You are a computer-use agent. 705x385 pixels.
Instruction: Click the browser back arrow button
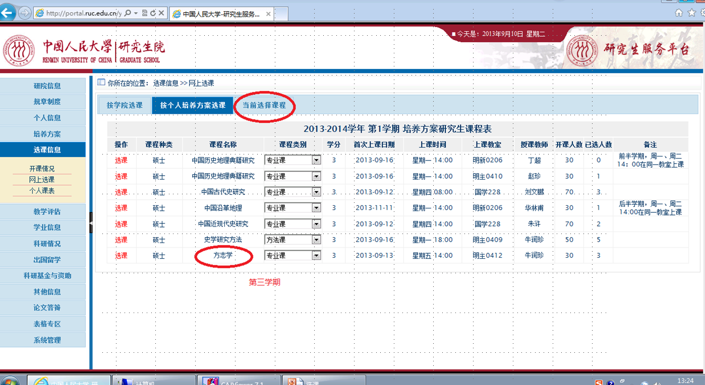pos(8,14)
